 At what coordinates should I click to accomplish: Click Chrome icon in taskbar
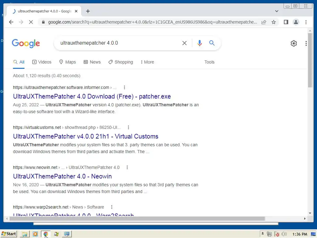pos(46,234)
